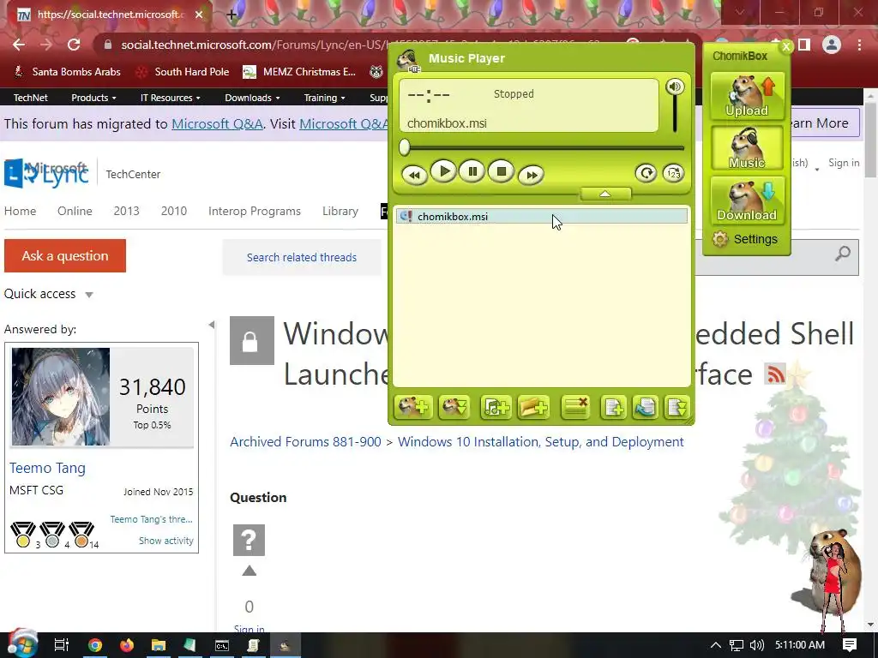Stop playback in Music Player
Viewport: 878px width, 658px height.
pos(501,171)
